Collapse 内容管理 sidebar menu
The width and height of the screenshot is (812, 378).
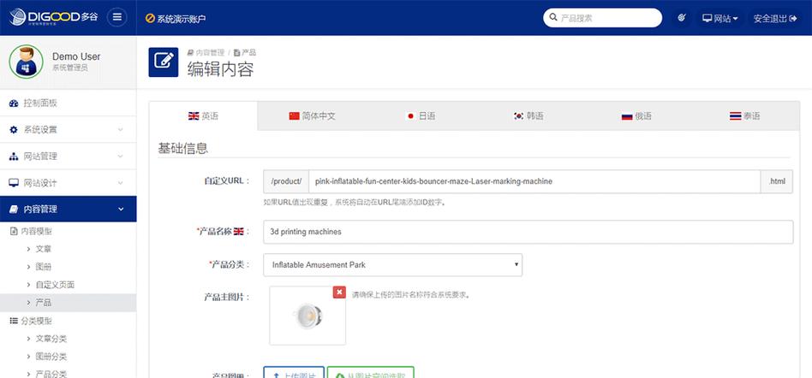69,209
